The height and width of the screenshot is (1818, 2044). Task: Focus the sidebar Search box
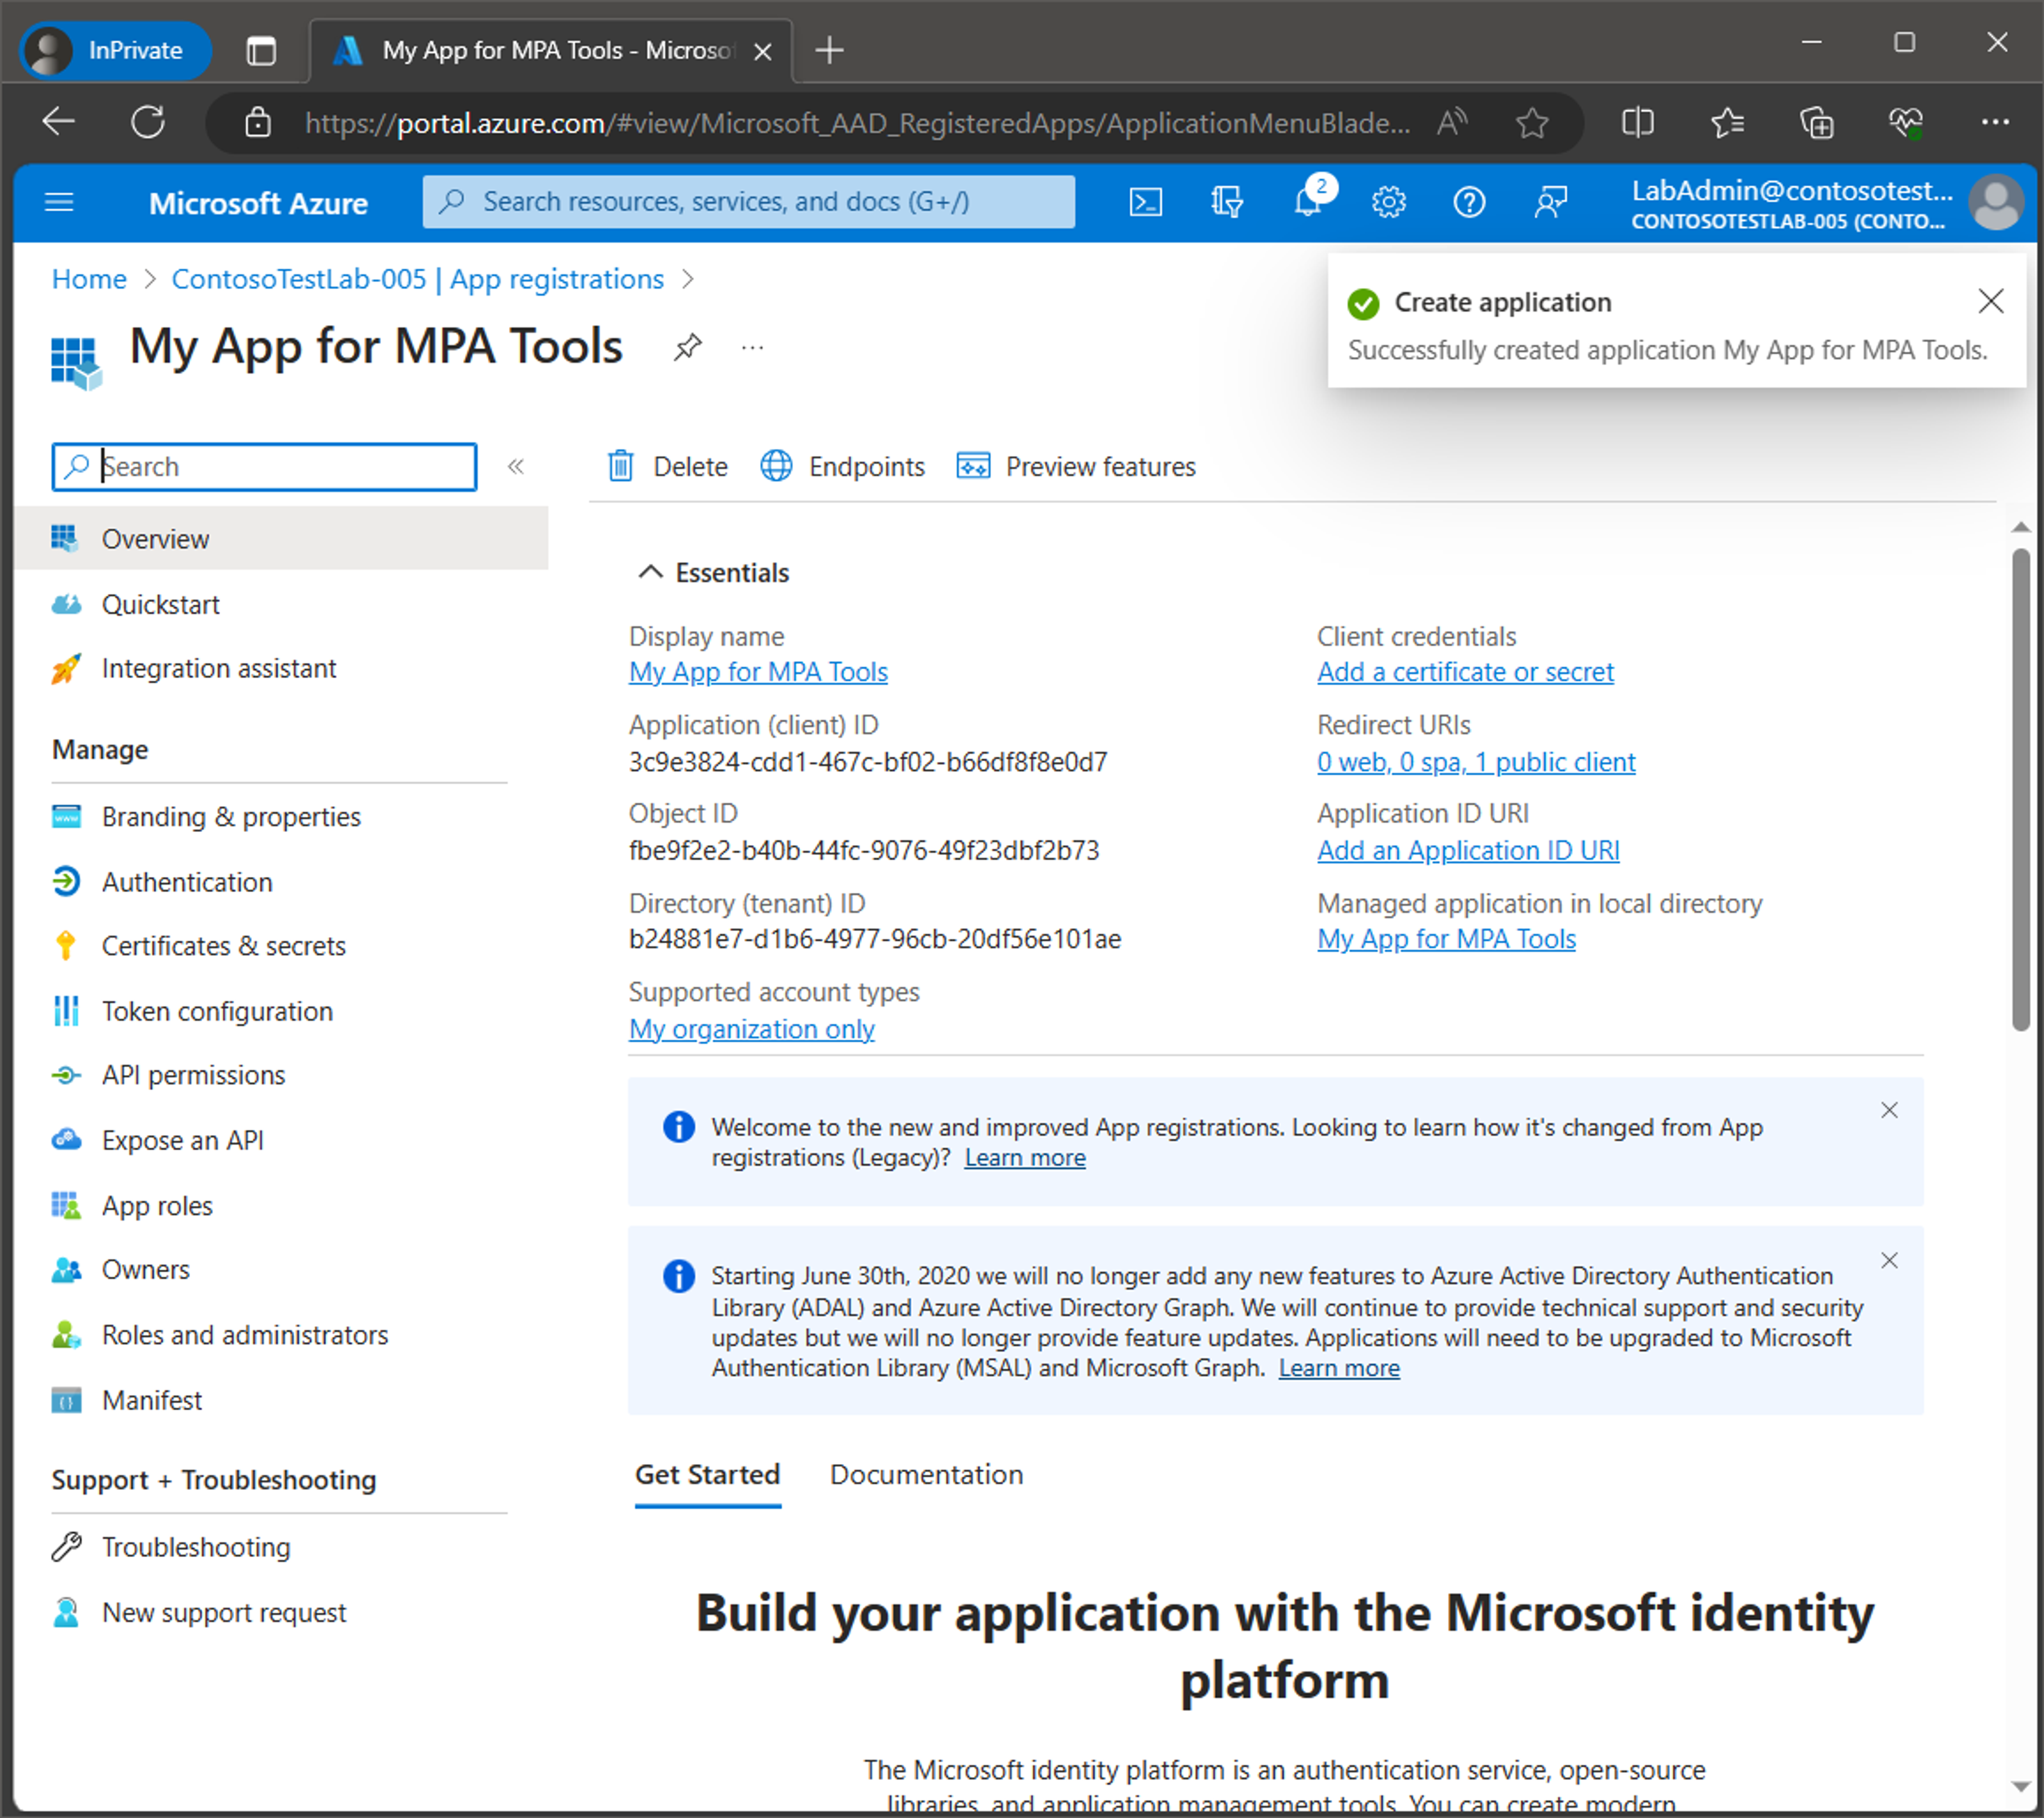(x=264, y=467)
